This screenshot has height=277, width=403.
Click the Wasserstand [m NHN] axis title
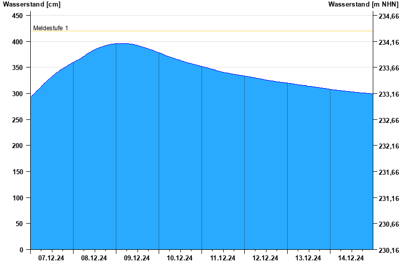(x=363, y=5)
